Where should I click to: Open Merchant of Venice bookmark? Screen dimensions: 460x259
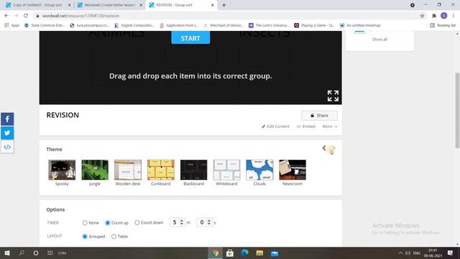point(224,26)
